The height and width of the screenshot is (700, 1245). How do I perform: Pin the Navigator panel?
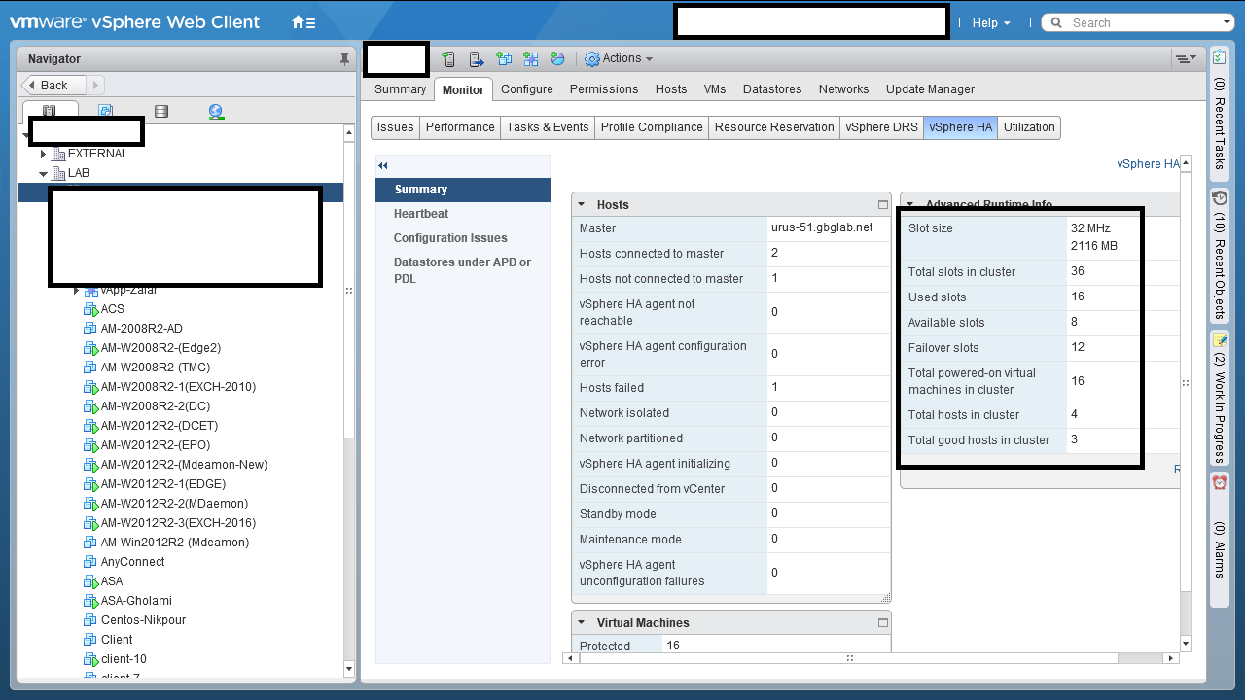coord(344,59)
